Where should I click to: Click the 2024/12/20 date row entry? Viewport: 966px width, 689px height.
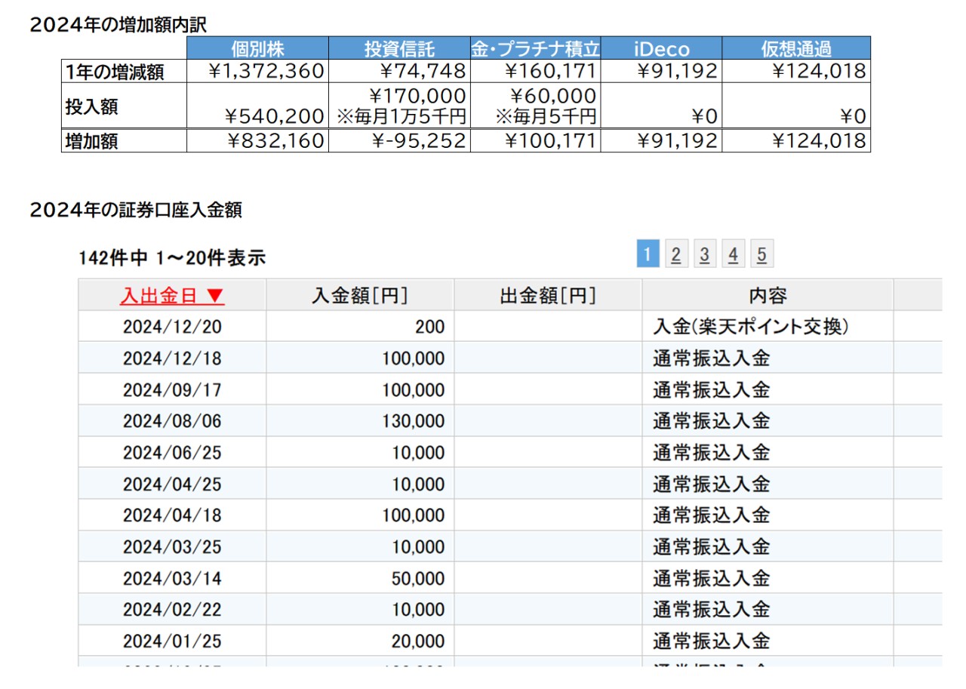tap(172, 327)
